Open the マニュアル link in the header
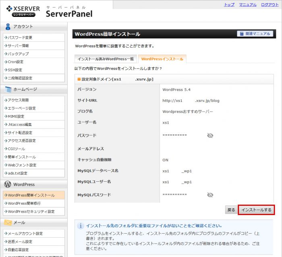This screenshot has height=257, width=282. (248, 5)
